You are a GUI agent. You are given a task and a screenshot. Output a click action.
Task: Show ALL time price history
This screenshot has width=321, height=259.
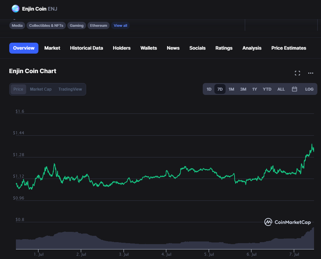pos(281,89)
